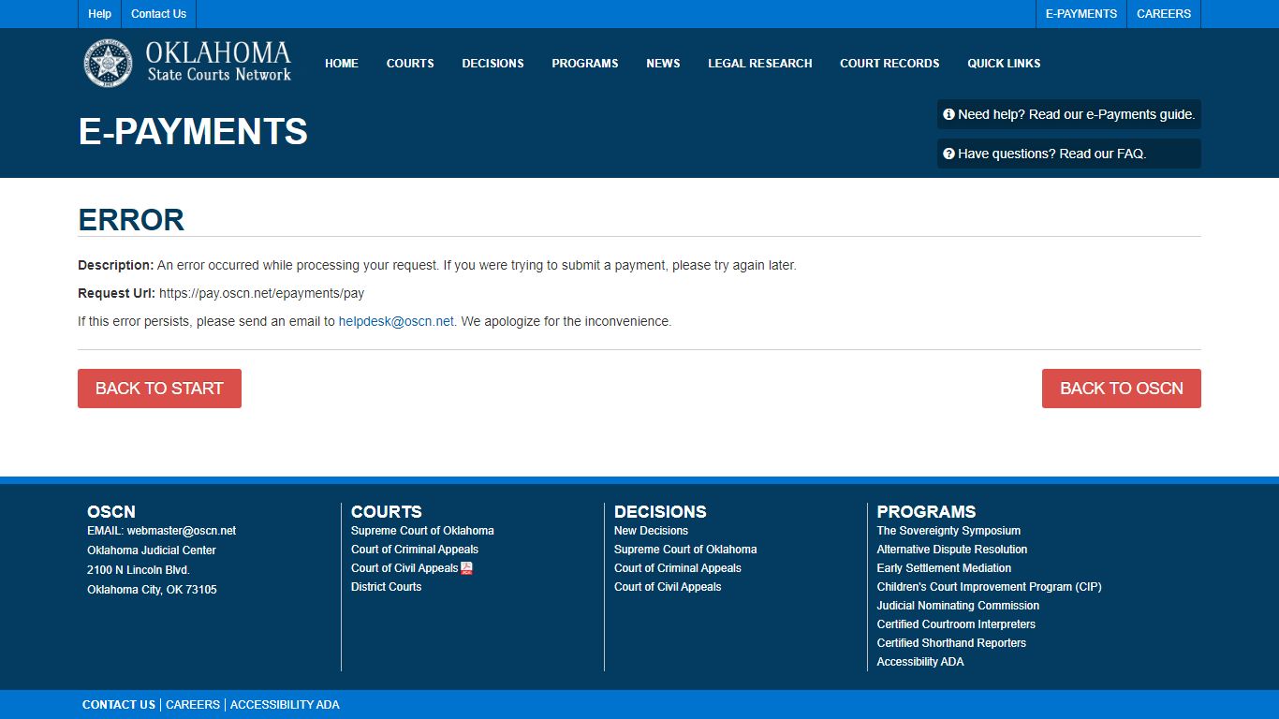Click the OSCN footer heading
Viewport: 1279px width, 719px height.
click(111, 511)
